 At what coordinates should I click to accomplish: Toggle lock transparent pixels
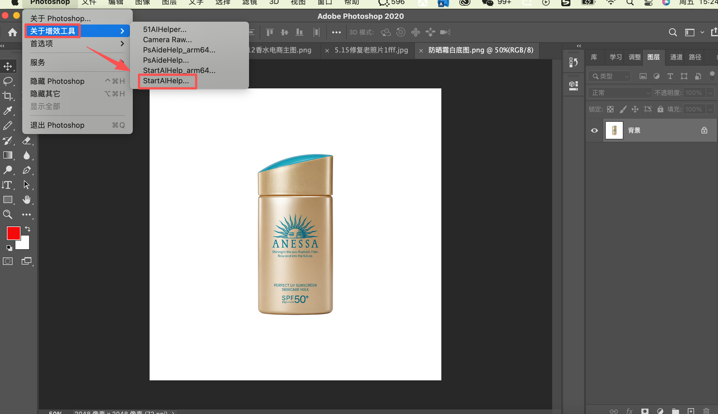(x=610, y=109)
